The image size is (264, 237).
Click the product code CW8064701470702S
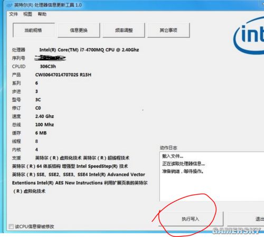pos(56,75)
